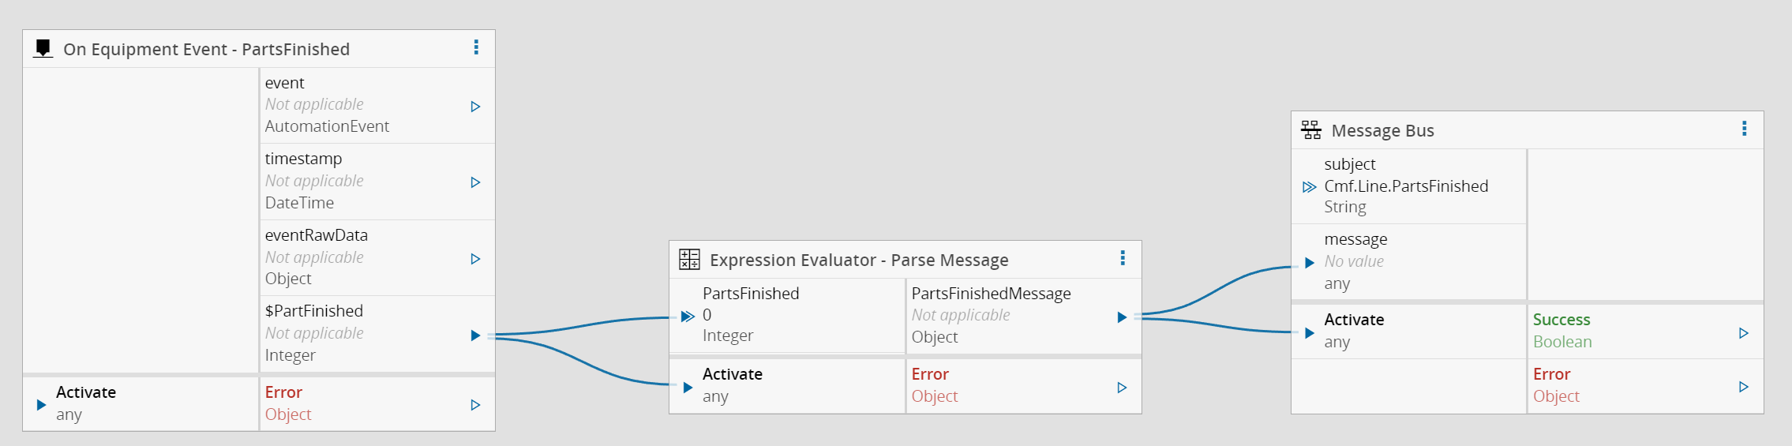Select the On Equipment Event - PartsFinished title
The height and width of the screenshot is (446, 1792).
click(x=206, y=49)
